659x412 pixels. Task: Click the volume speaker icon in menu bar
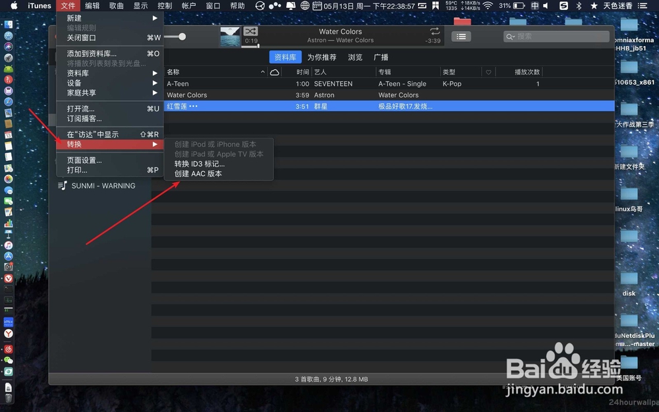pyautogui.click(x=546, y=5)
